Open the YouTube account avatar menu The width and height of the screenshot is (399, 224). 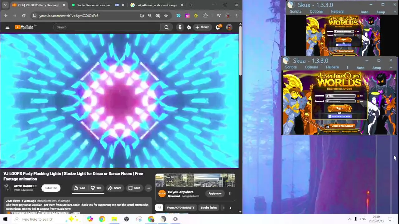coord(229,27)
